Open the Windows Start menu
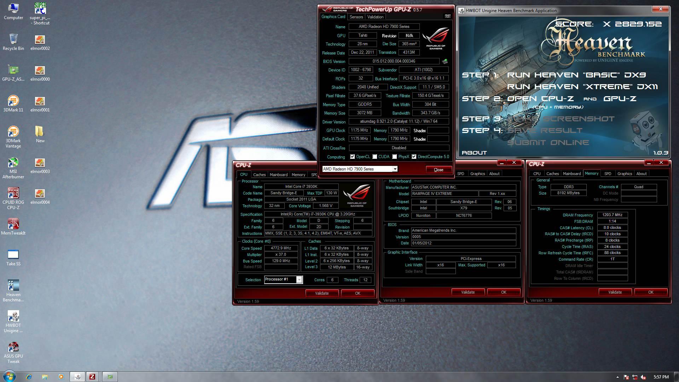679x382 pixels. (10, 376)
